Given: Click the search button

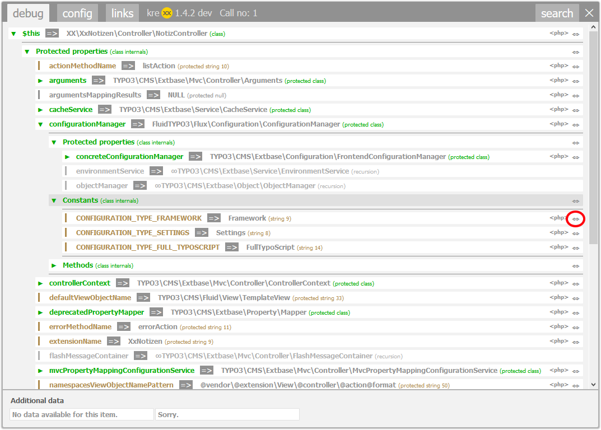Looking at the screenshot, I should pos(557,13).
